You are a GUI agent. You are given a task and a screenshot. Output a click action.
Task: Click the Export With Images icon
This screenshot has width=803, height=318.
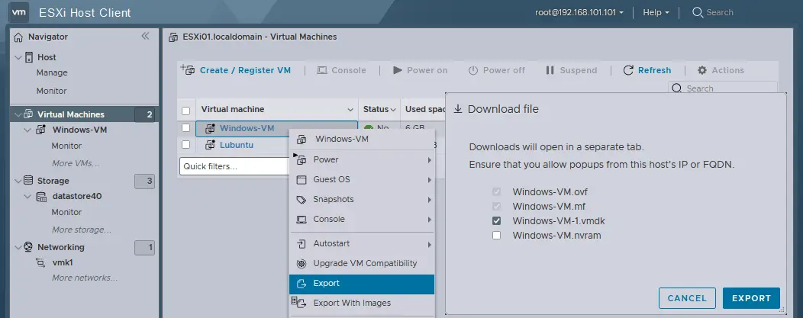(298, 303)
